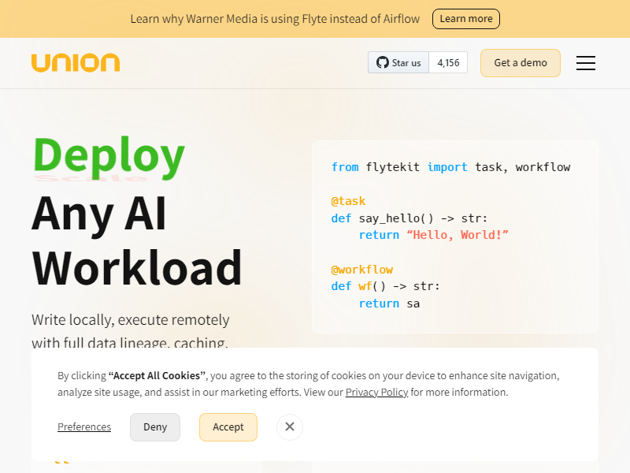This screenshot has height=473, width=630.
Task: Click the @task decorator in code
Action: click(348, 201)
